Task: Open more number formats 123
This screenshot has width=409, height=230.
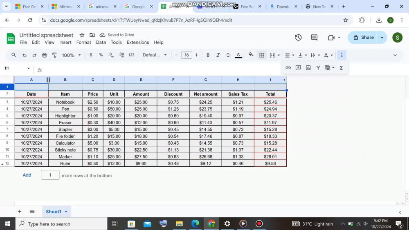Action: pos(131,55)
